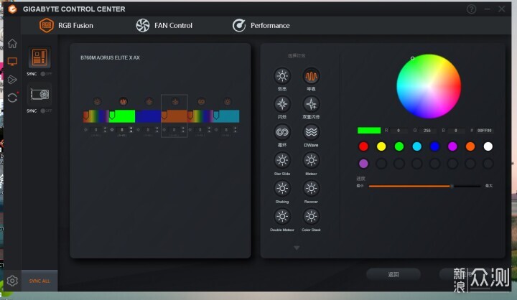The height and width of the screenshot is (300, 517).
Task: Click the 速度 speed slider track
Action: (424, 187)
